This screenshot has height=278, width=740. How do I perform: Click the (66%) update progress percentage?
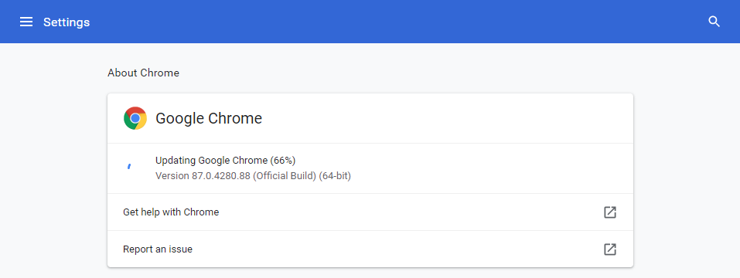283,160
